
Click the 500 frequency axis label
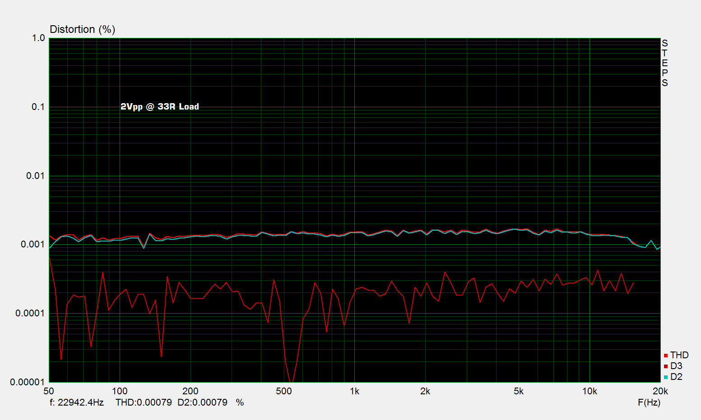click(284, 391)
